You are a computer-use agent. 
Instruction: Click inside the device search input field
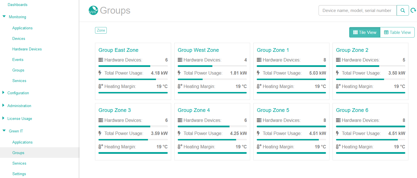tap(357, 10)
